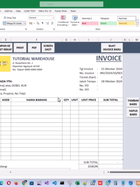
Task: Open WhatsApp from taskbar
Action: click(108, 183)
